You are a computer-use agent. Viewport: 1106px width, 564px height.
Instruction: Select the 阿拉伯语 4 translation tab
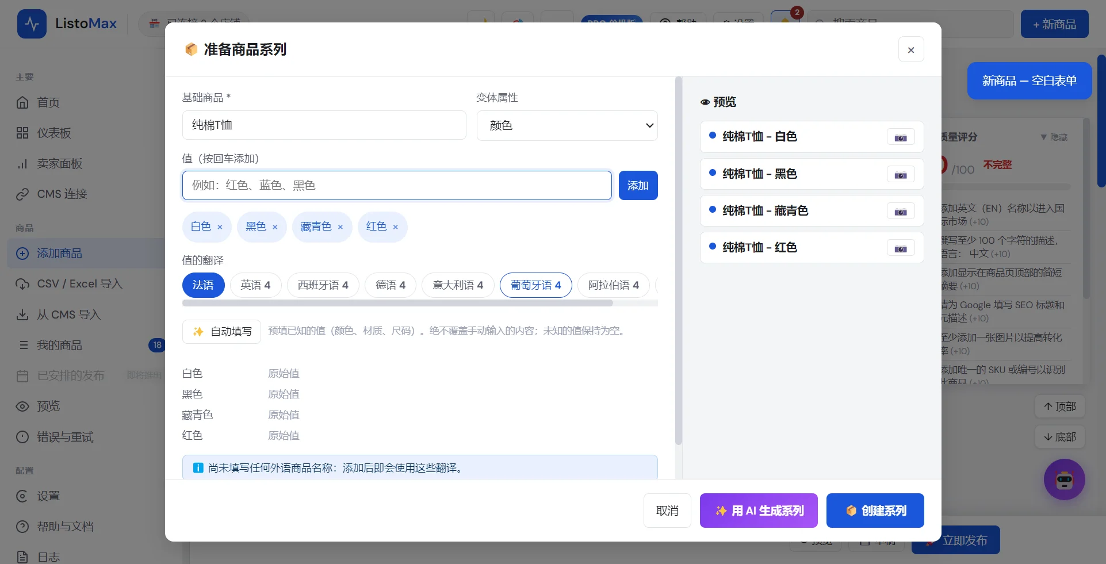click(x=614, y=285)
